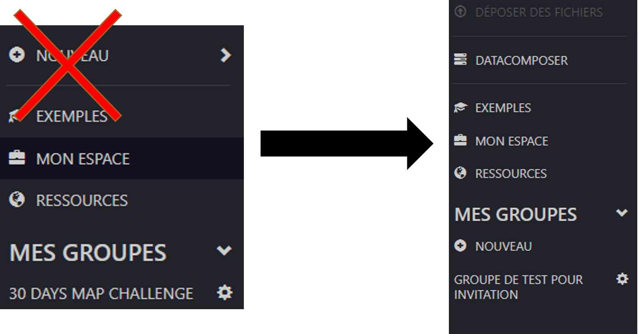Select MON ESPACE in the right panel
The image size is (639, 334).
pyautogui.click(x=512, y=141)
